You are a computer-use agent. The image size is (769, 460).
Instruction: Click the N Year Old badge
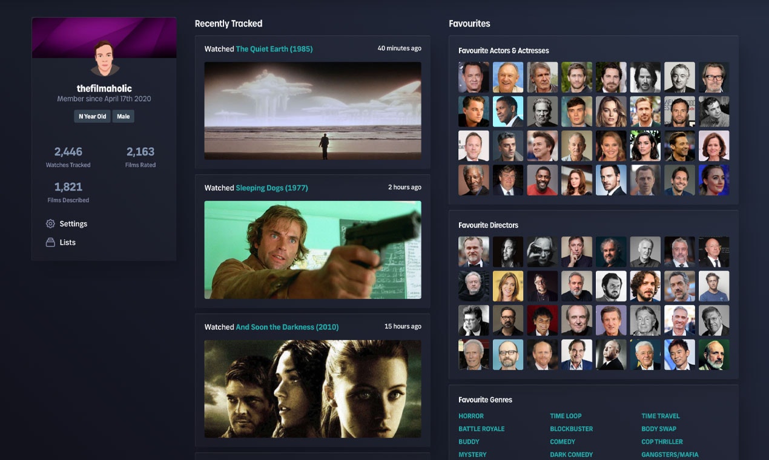(92, 116)
